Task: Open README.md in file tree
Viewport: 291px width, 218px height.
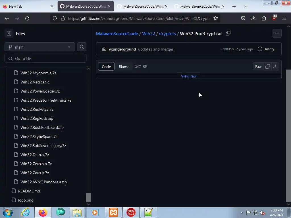Action: click(29, 191)
